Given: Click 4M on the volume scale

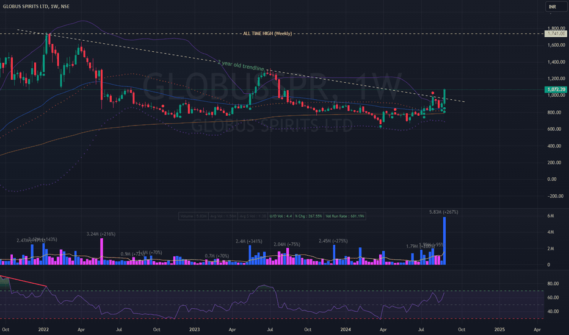Looking at the screenshot, I should (x=551, y=232).
